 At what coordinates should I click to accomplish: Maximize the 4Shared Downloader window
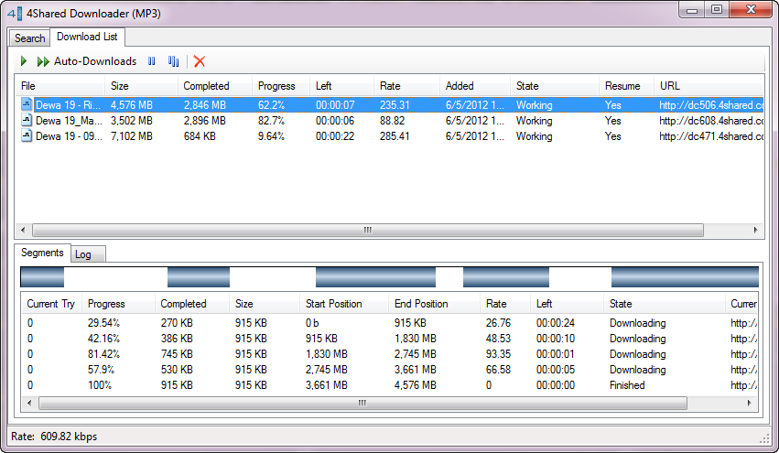[717, 10]
